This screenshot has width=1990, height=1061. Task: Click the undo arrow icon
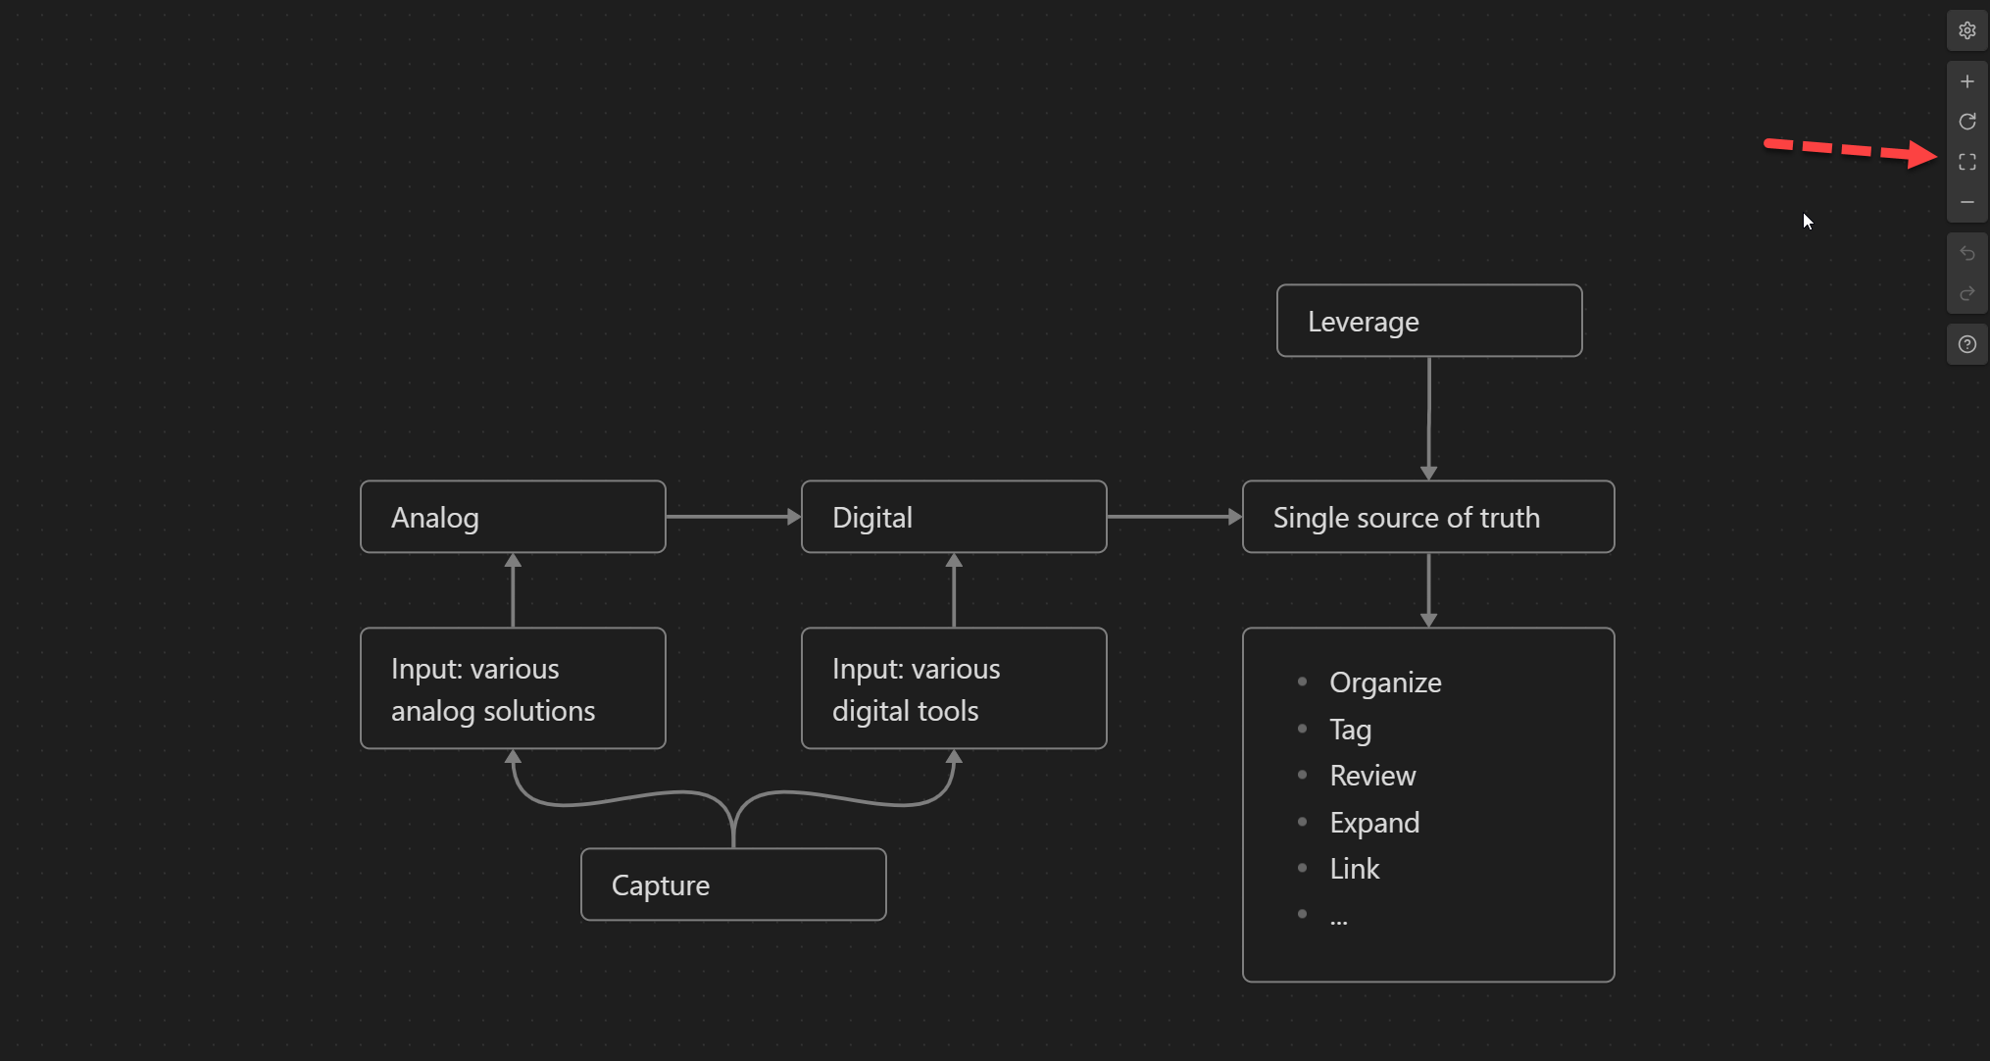1966,255
